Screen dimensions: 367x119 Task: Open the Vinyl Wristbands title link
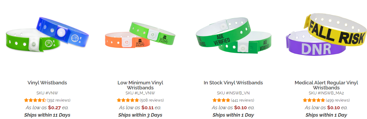(x=47, y=83)
